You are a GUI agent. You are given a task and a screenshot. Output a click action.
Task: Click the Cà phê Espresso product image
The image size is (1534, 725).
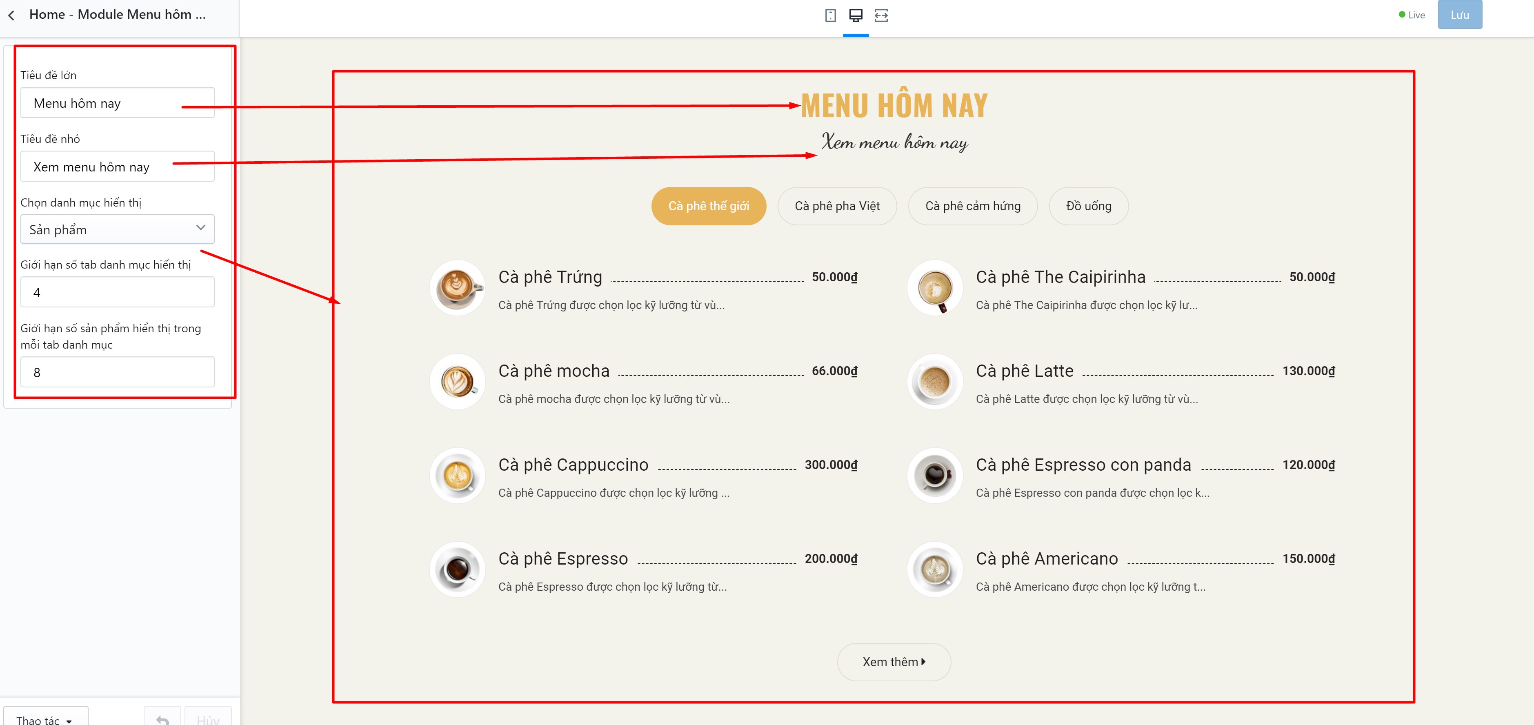(x=457, y=569)
